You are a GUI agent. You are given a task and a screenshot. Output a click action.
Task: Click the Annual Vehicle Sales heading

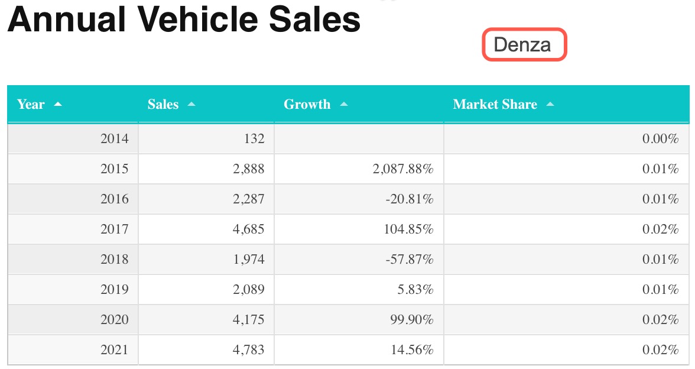coord(184,20)
